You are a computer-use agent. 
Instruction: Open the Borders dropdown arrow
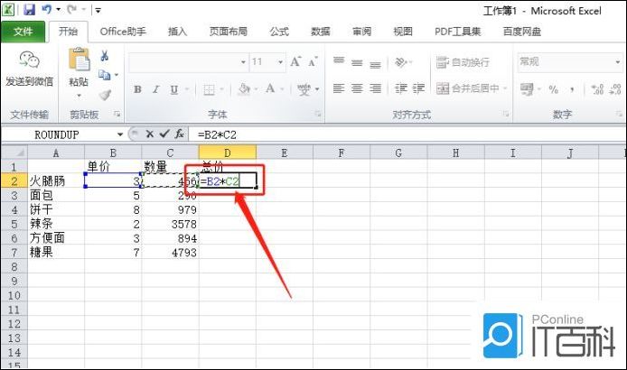[221, 89]
